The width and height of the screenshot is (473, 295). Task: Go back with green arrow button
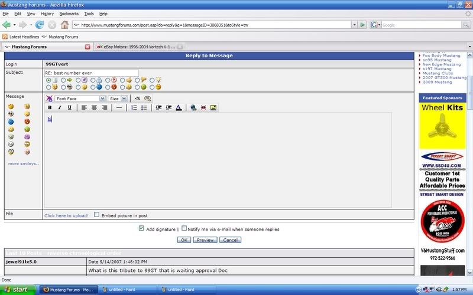(7, 25)
